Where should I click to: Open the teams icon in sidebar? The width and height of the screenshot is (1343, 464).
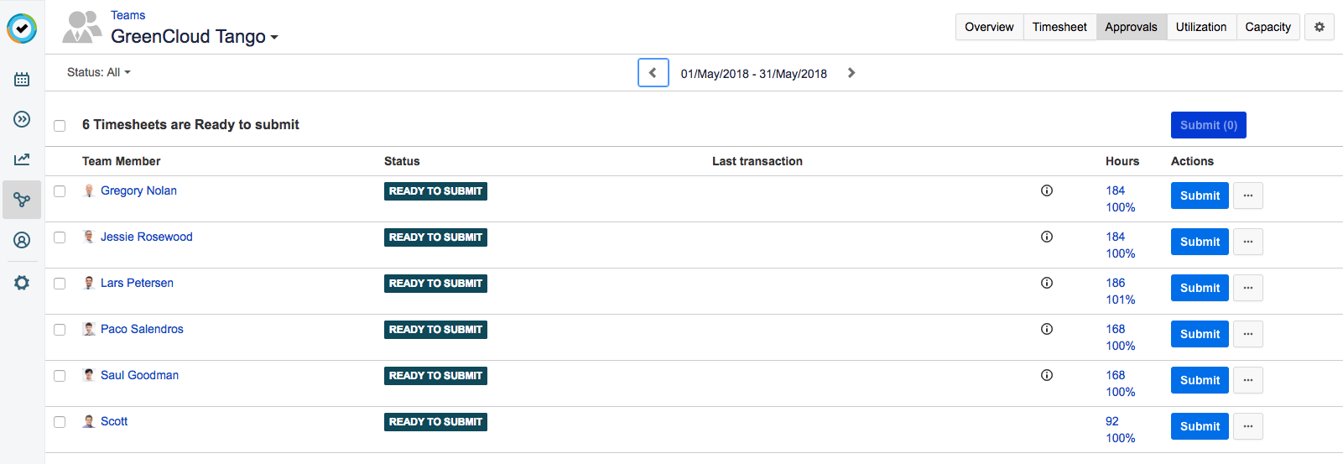(x=22, y=200)
